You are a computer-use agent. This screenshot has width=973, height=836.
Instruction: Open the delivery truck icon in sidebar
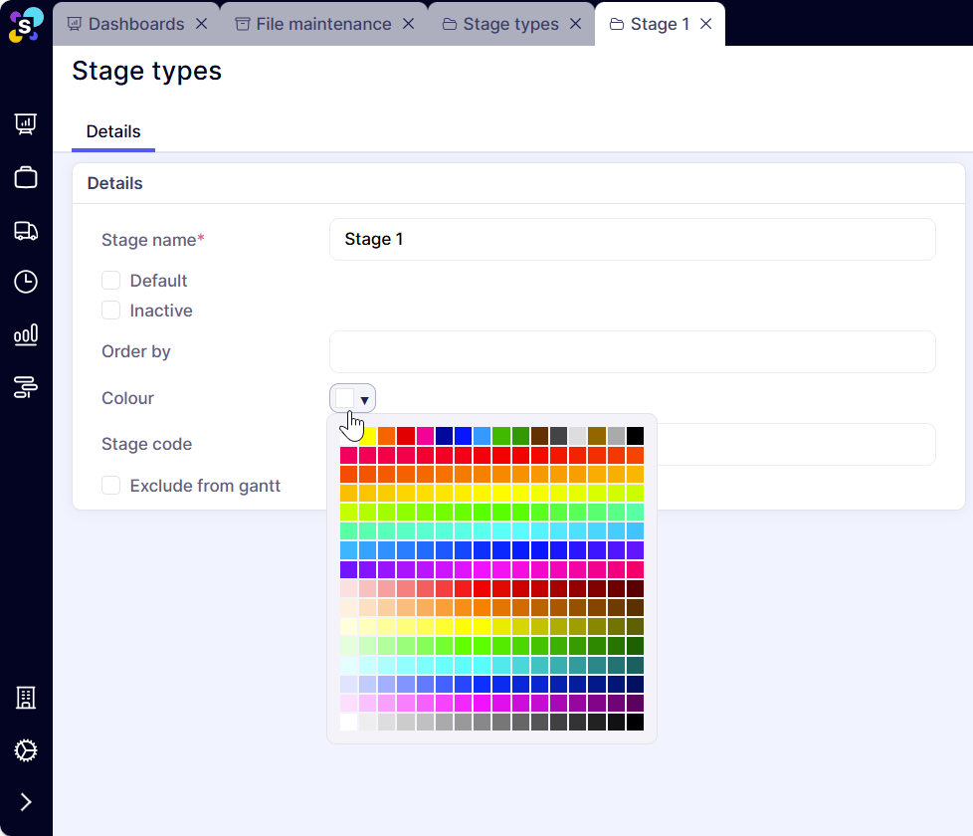tap(26, 231)
